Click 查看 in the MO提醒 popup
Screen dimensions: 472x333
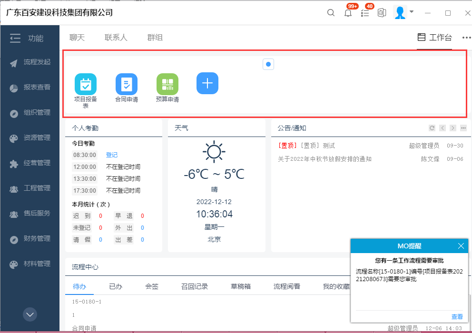(x=457, y=316)
